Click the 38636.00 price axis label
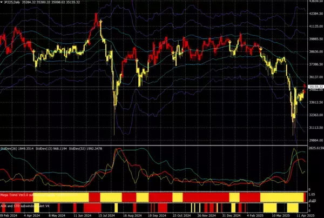This screenshot has width=324, height=218. pyautogui.click(x=315, y=51)
